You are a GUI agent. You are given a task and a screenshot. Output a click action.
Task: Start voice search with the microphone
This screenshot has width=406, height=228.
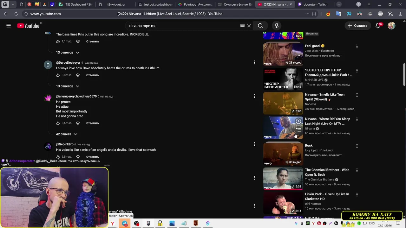click(x=277, y=26)
